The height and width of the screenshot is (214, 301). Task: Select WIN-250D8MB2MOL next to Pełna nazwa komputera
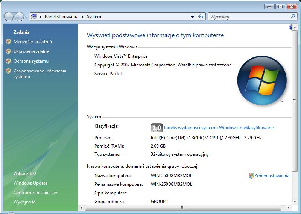(x=172, y=184)
